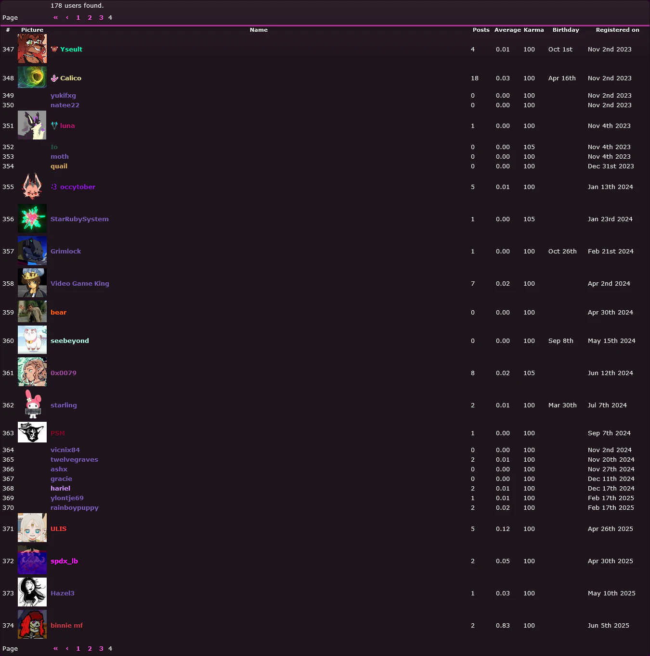
Task: Open the natee22 user profile
Action: point(65,105)
